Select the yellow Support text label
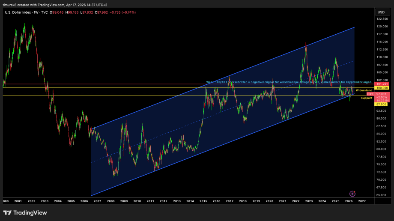The height and width of the screenshot is (221, 394). point(366,98)
